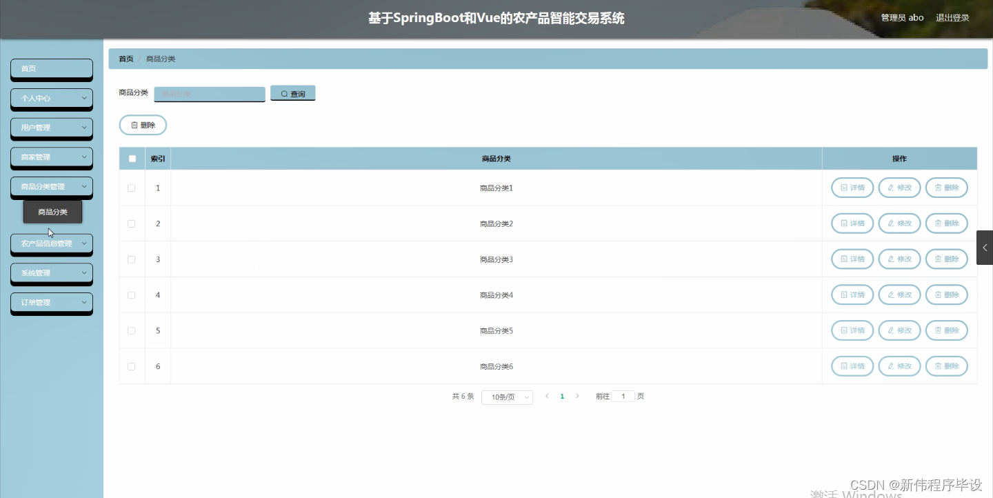Check the select-all checkbox in table header
993x498 pixels.
[x=132, y=158]
